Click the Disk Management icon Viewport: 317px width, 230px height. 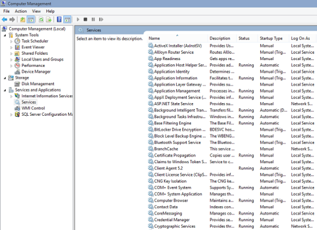click(x=18, y=84)
